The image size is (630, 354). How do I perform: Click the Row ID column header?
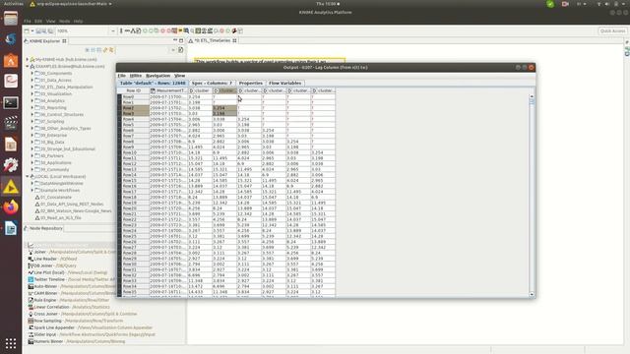coord(134,90)
